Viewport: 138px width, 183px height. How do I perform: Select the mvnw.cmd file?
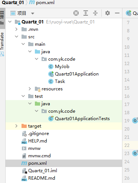[x=39, y=156]
